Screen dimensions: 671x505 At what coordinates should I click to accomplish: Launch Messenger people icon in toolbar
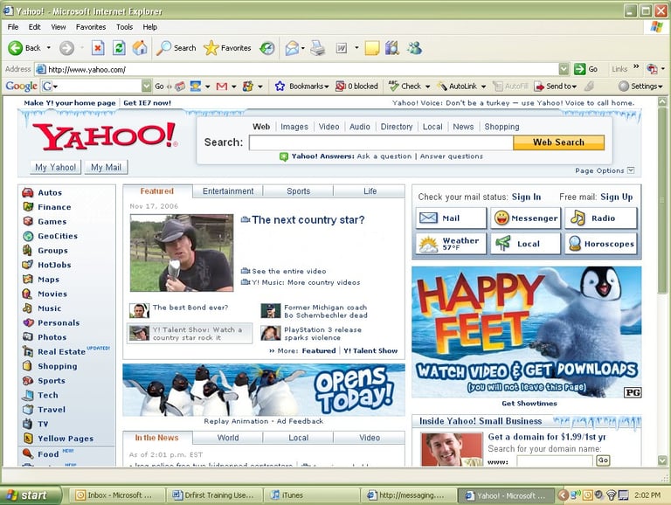pos(414,48)
